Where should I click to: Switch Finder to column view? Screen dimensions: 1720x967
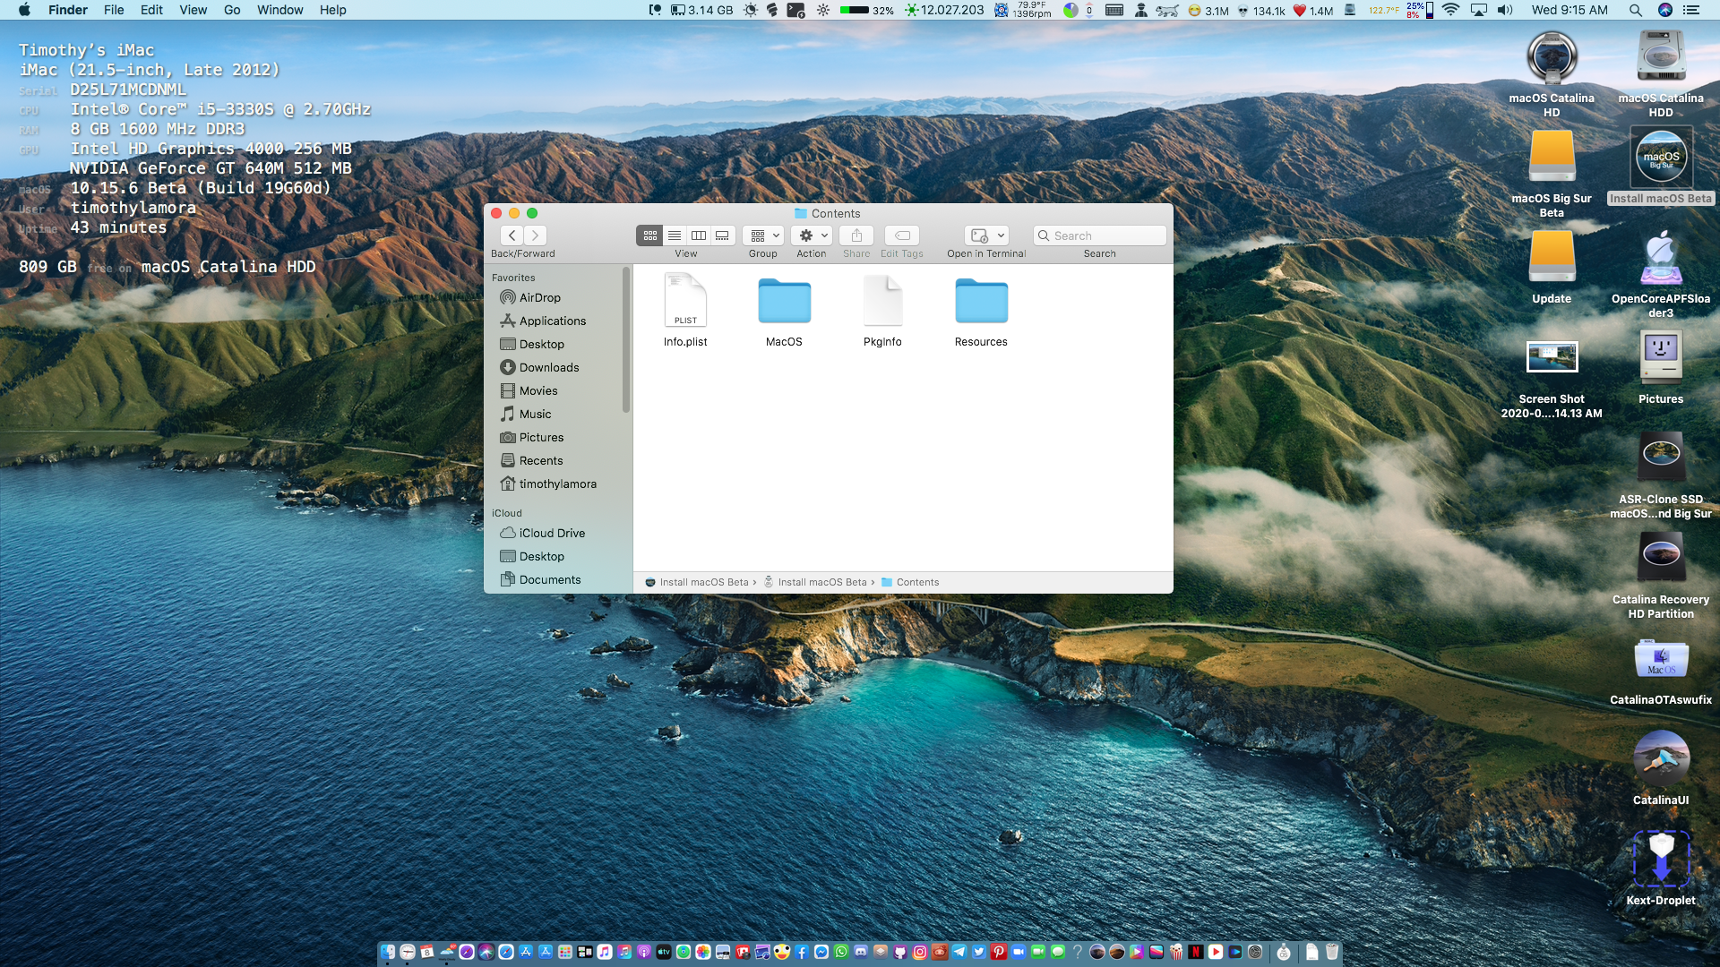699,235
